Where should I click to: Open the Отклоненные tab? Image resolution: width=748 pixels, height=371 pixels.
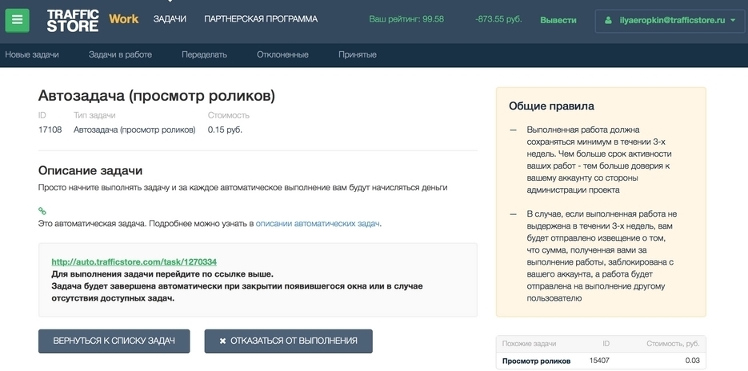coord(282,54)
